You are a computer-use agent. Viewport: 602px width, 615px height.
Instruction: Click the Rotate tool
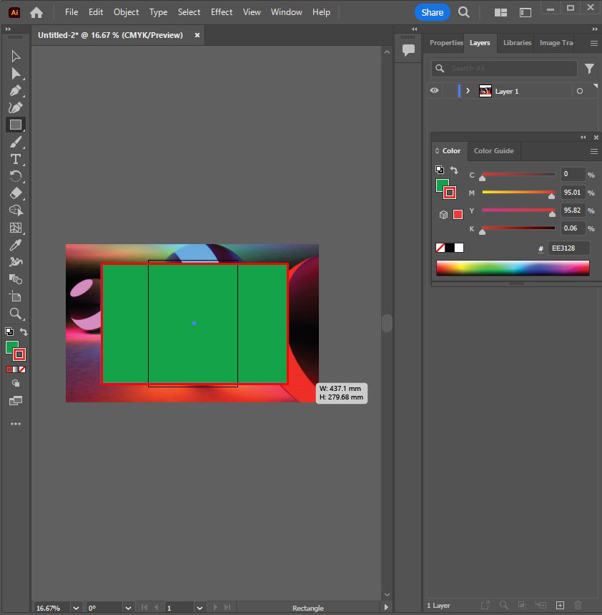(x=15, y=176)
